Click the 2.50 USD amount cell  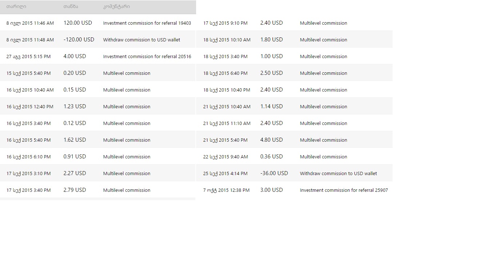(271, 73)
